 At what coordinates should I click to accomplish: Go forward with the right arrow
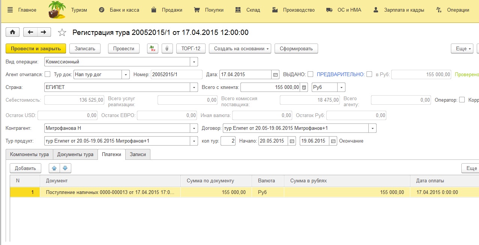point(44,32)
